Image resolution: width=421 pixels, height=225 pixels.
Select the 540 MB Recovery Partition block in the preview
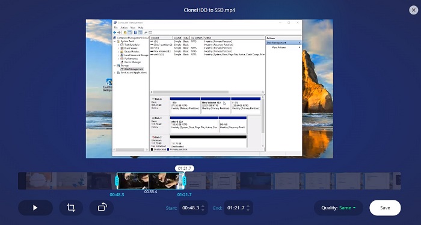pos(233,125)
